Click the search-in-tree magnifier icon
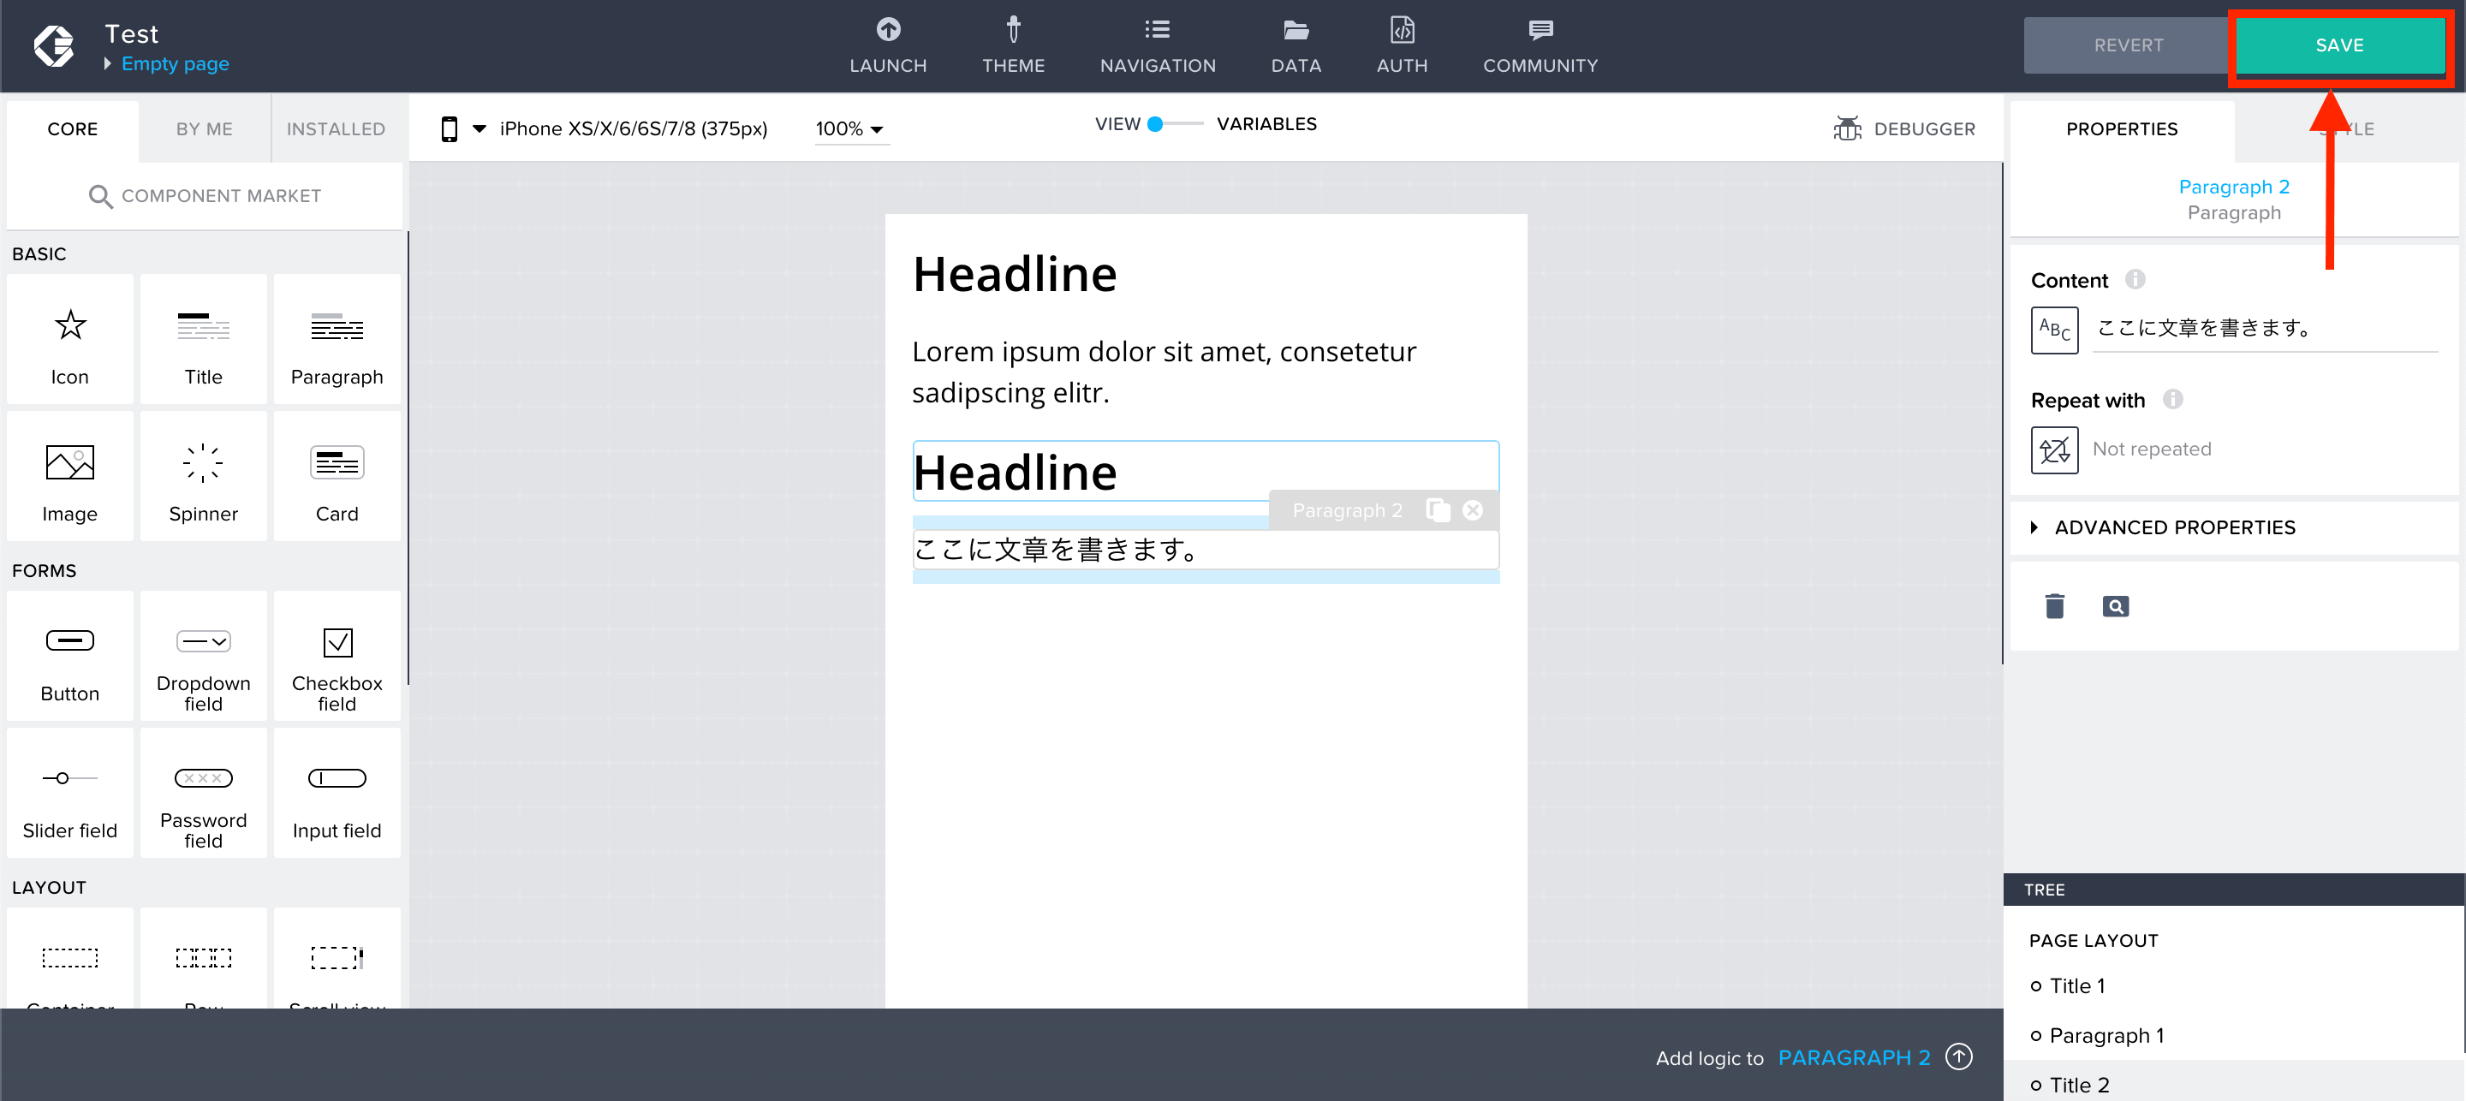This screenshot has height=1101, width=2466. [2115, 606]
